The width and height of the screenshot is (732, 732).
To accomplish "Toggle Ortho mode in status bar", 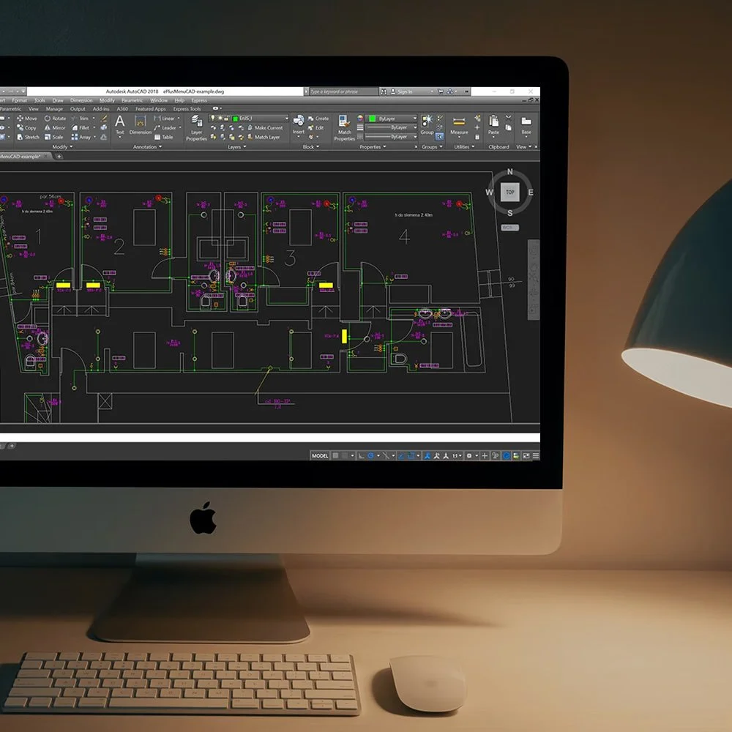I will pyautogui.click(x=362, y=455).
